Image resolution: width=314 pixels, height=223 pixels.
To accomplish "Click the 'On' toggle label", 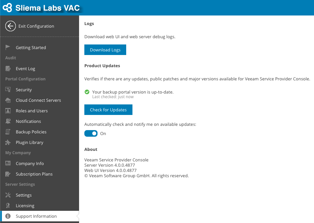I will point(103,133).
